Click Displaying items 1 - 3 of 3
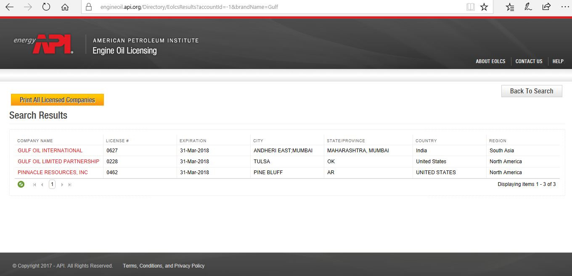572x276 pixels. (x=527, y=184)
